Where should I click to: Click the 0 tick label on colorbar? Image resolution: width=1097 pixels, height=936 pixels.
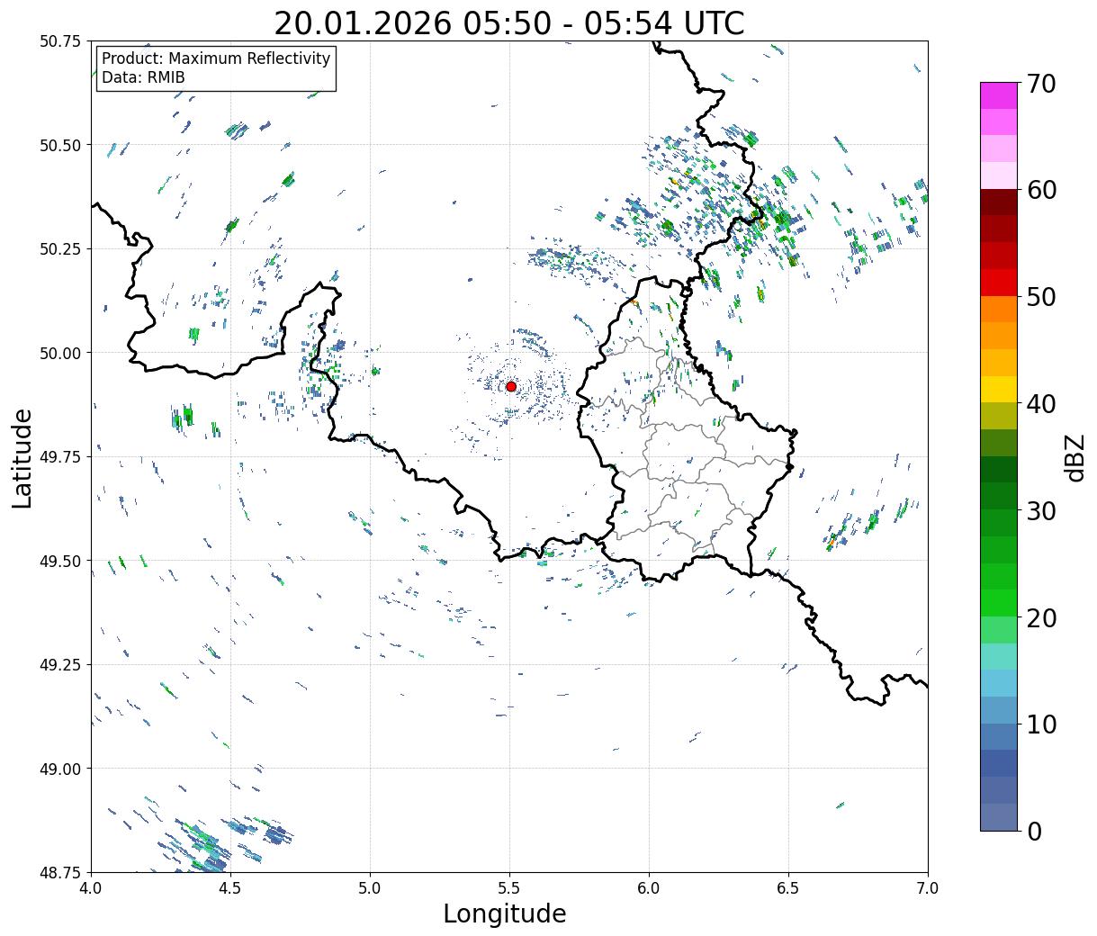(x=1032, y=831)
